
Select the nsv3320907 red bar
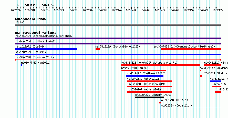[149, 92]
